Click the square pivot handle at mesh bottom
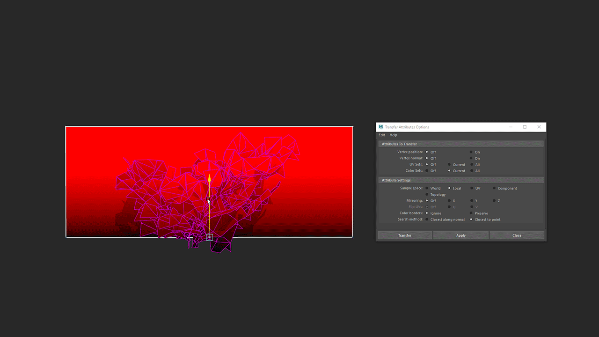The width and height of the screenshot is (599, 337). coord(209,237)
